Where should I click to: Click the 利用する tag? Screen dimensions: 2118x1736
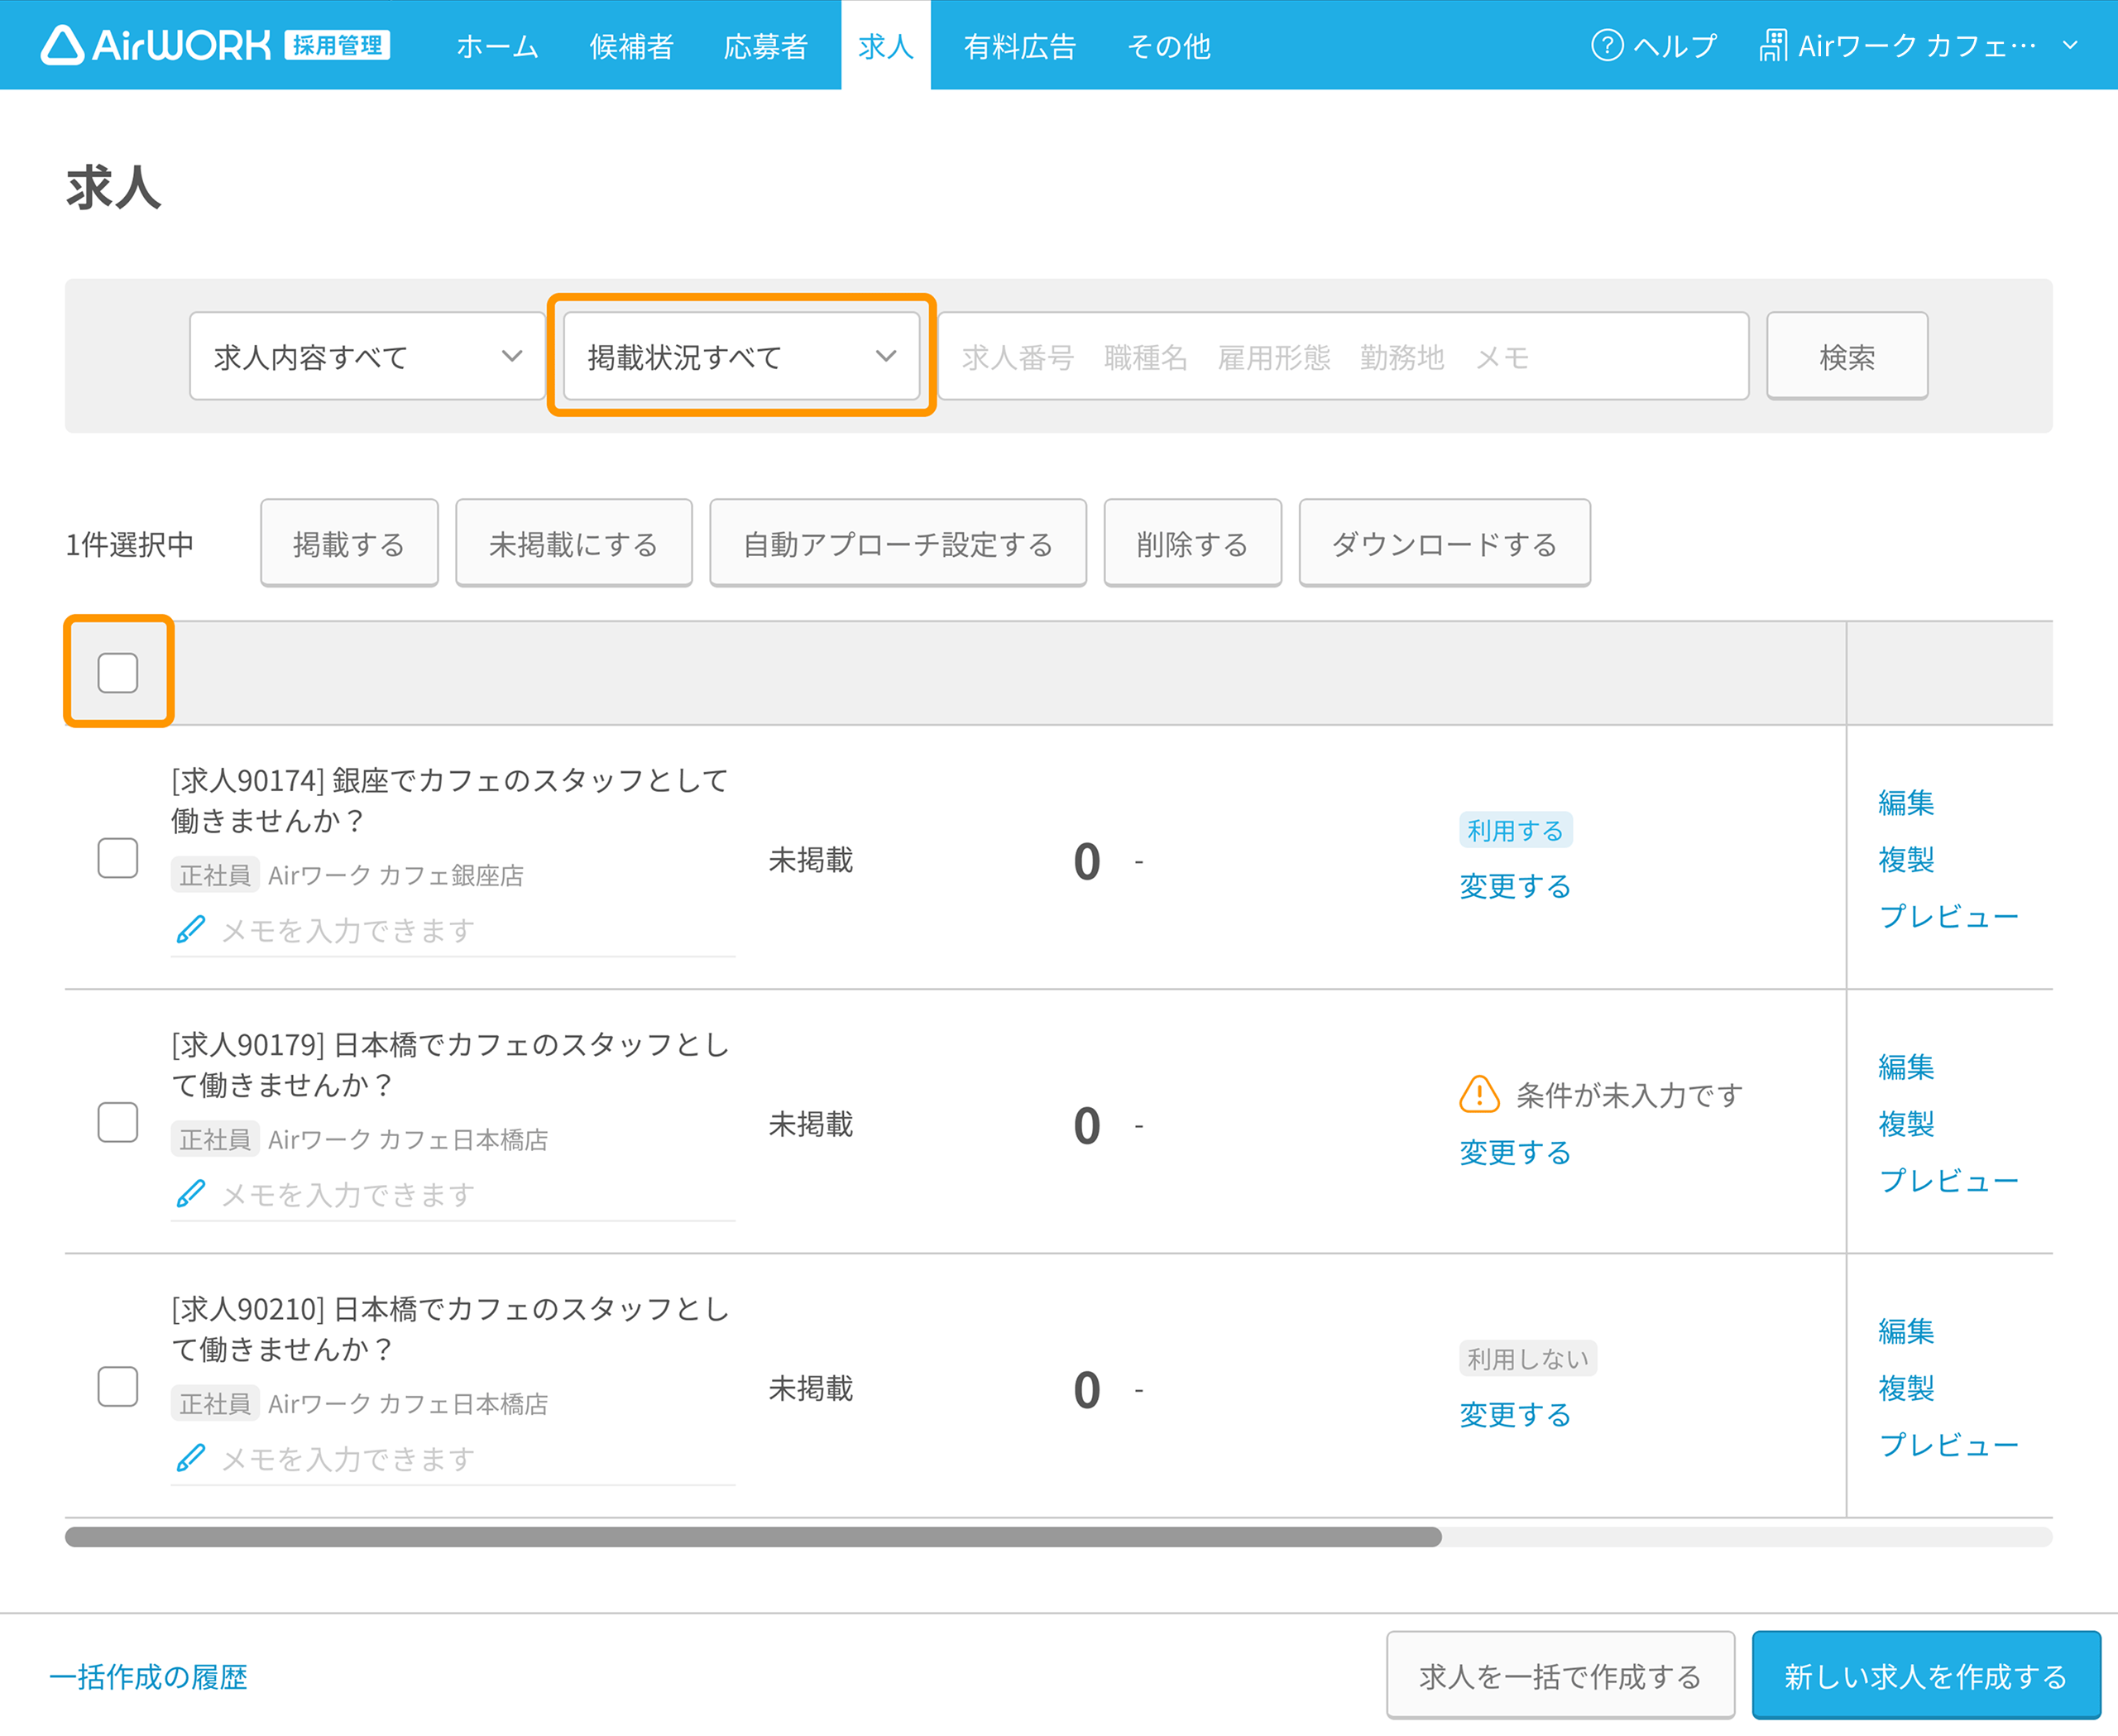point(1515,830)
